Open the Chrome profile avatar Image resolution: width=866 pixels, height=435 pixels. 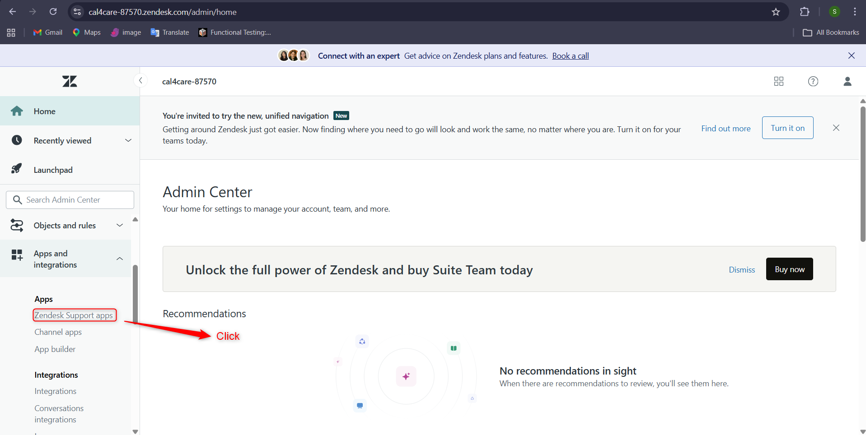point(834,12)
